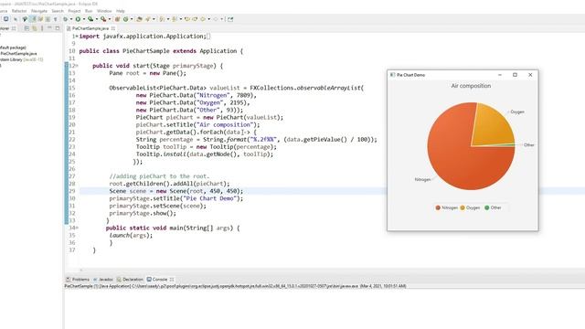Open Package Explorer View Menu dots
Image resolution: width=585 pixels, height=329 pixels.
point(42,28)
